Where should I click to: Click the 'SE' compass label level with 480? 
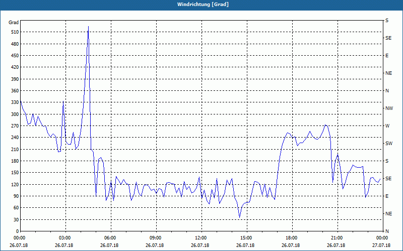[388, 38]
